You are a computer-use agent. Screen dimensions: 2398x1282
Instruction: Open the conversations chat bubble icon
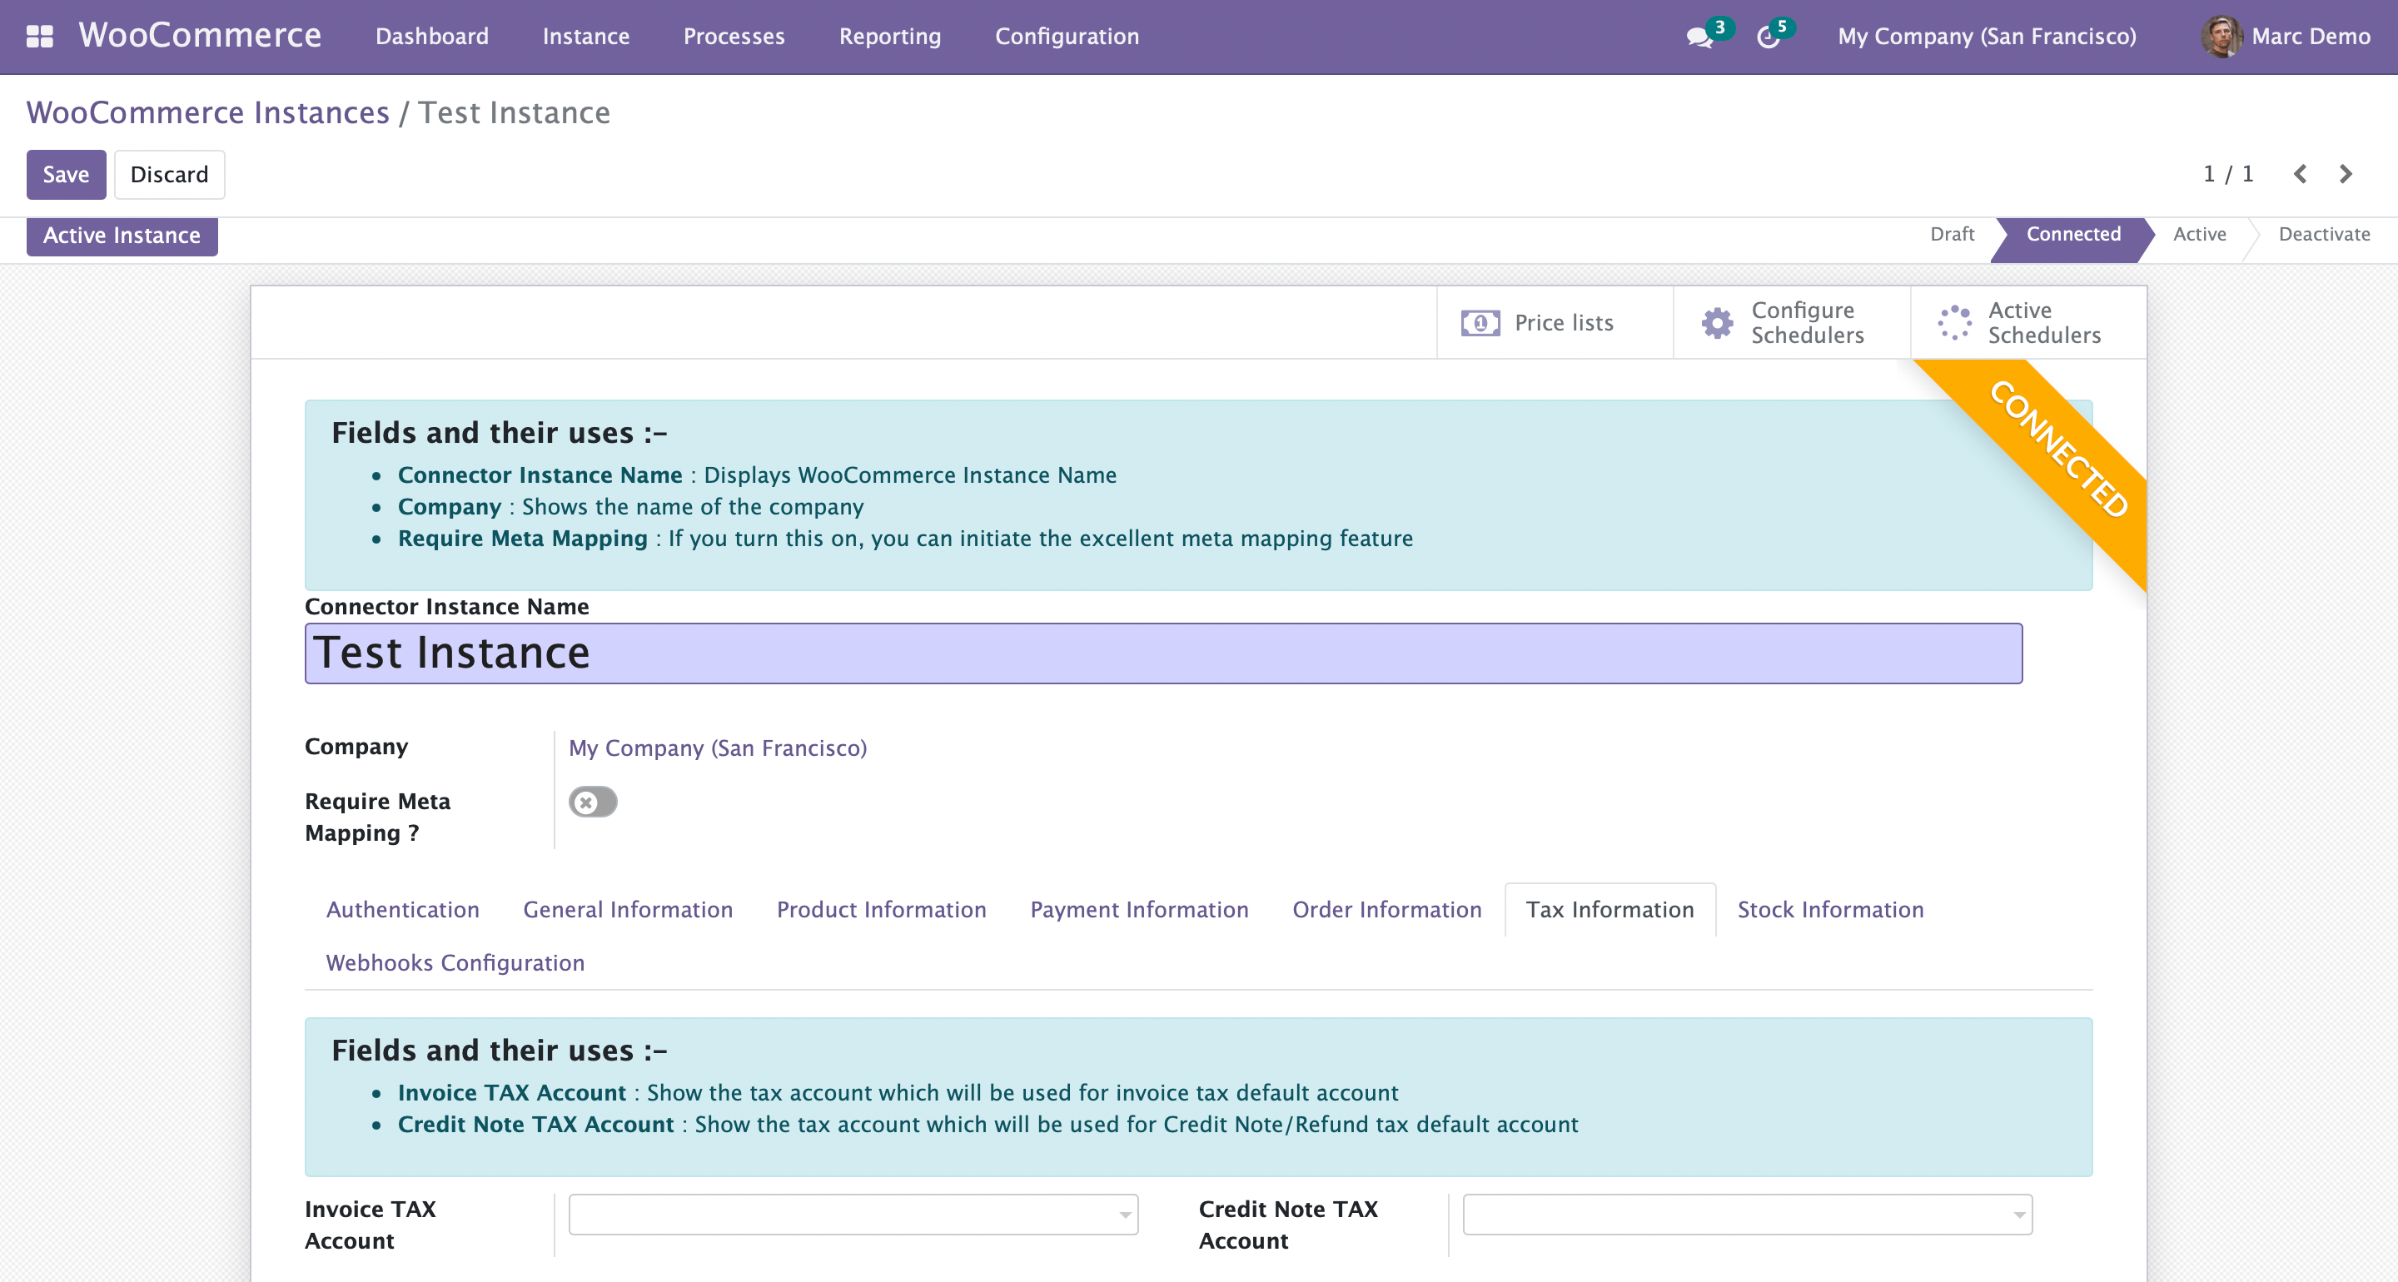pos(1699,37)
